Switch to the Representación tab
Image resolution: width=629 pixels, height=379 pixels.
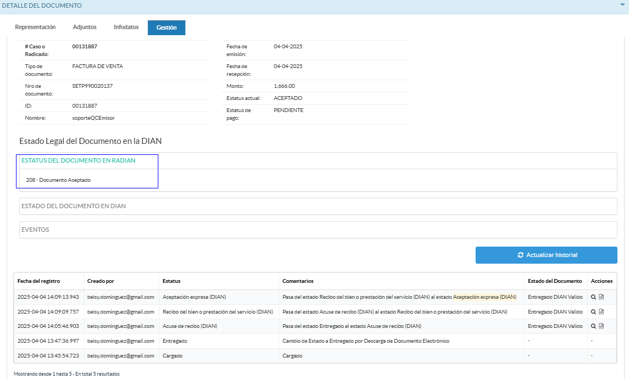35,27
